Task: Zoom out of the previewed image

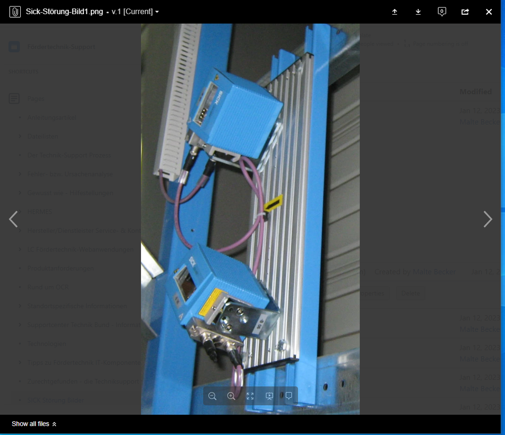Action: (212, 396)
